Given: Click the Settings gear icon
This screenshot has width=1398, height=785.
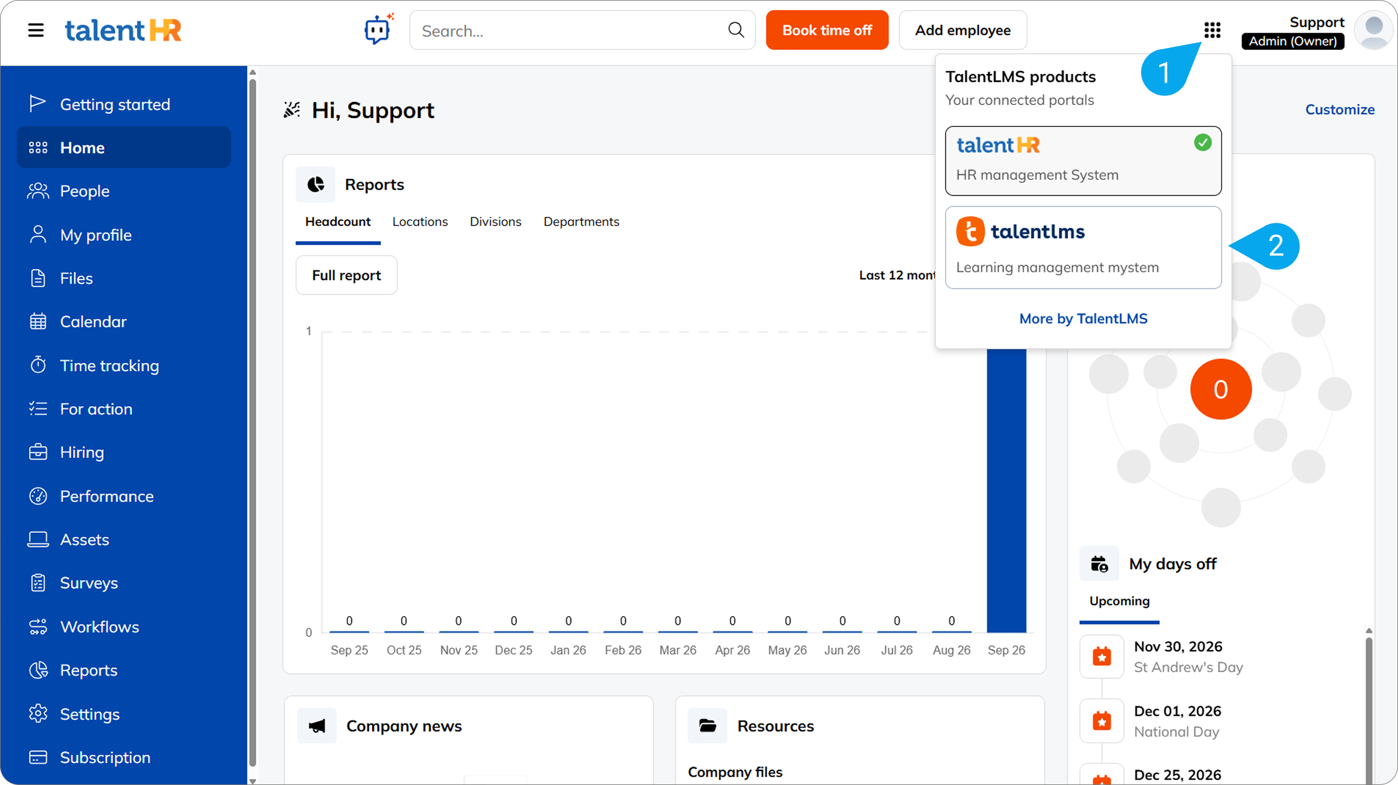Looking at the screenshot, I should click(38, 714).
